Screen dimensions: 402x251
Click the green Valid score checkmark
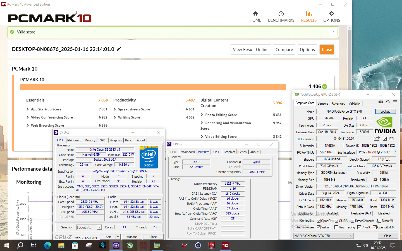tap(12, 32)
